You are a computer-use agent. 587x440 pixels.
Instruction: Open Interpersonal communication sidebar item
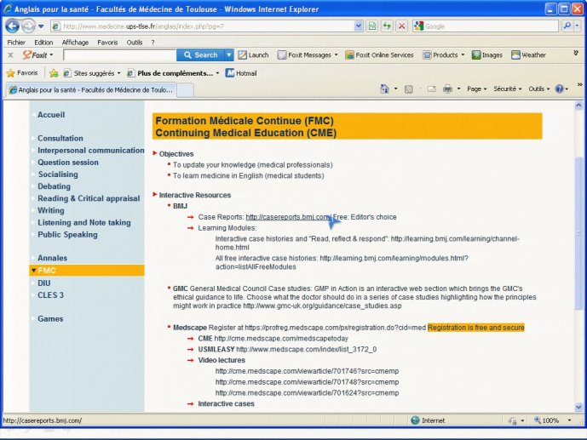[x=91, y=151]
